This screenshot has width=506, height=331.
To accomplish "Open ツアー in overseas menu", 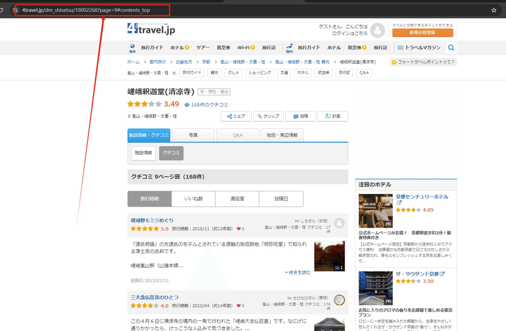I will (x=203, y=48).
